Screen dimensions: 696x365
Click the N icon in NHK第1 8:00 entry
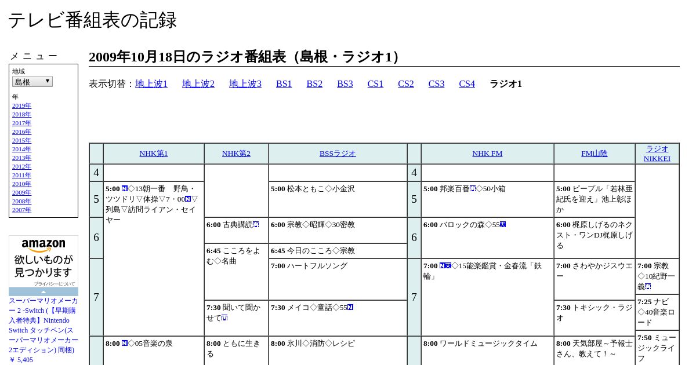point(125,344)
